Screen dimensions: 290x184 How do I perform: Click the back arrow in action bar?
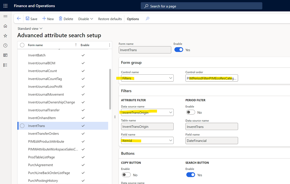click(x=19, y=18)
